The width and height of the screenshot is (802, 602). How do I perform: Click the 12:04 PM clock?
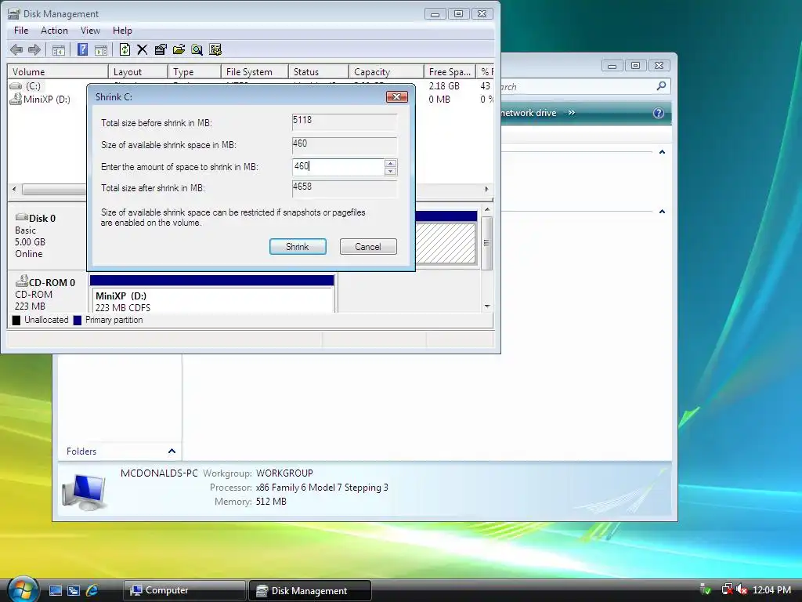point(771,589)
